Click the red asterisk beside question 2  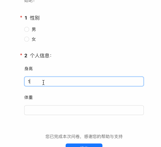pos(21,55)
